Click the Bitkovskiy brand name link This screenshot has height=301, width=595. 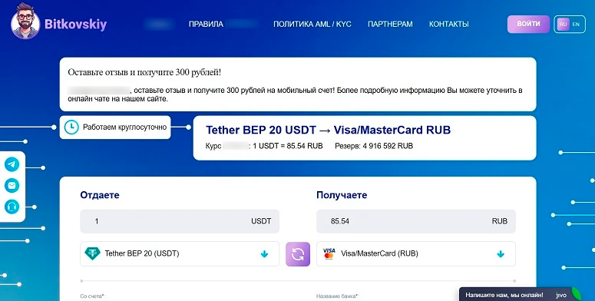(75, 25)
